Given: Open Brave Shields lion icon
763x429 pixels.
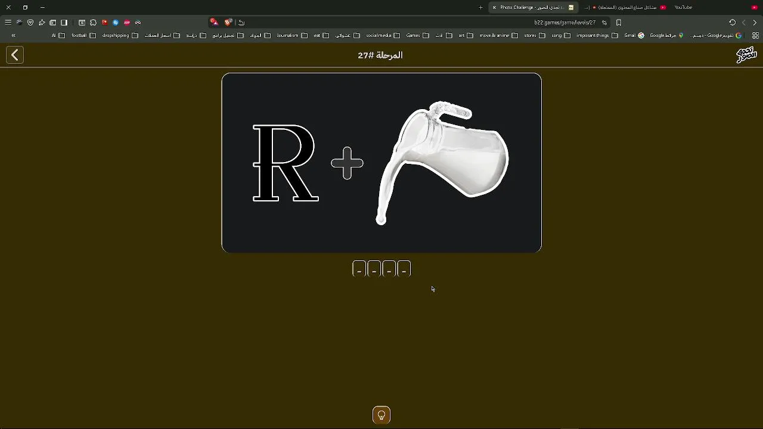Looking at the screenshot, I should [x=228, y=23].
